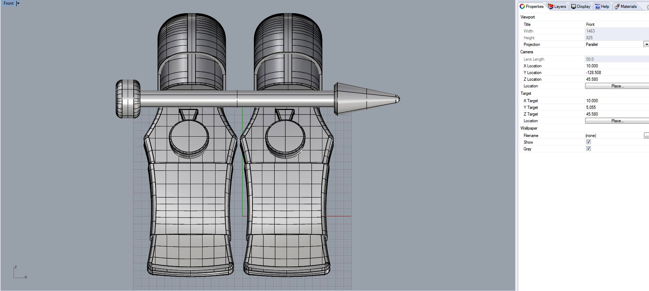The width and height of the screenshot is (649, 291).
Task: Click the Width value 1463
Action: click(x=617, y=31)
